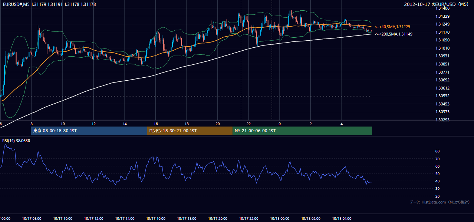Click the NY 21:00-06:00 JST session bar
Image resolution: width=474 pixels, height=222 pixels.
pyautogui.click(x=302, y=131)
